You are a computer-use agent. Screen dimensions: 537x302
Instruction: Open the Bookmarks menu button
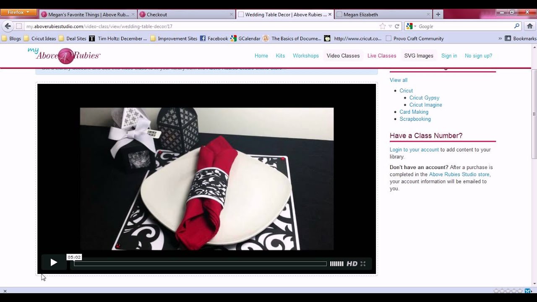pos(521,38)
